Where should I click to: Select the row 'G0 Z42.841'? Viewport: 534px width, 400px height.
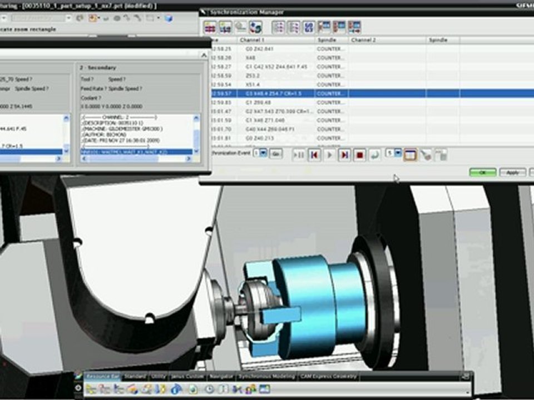pos(373,49)
